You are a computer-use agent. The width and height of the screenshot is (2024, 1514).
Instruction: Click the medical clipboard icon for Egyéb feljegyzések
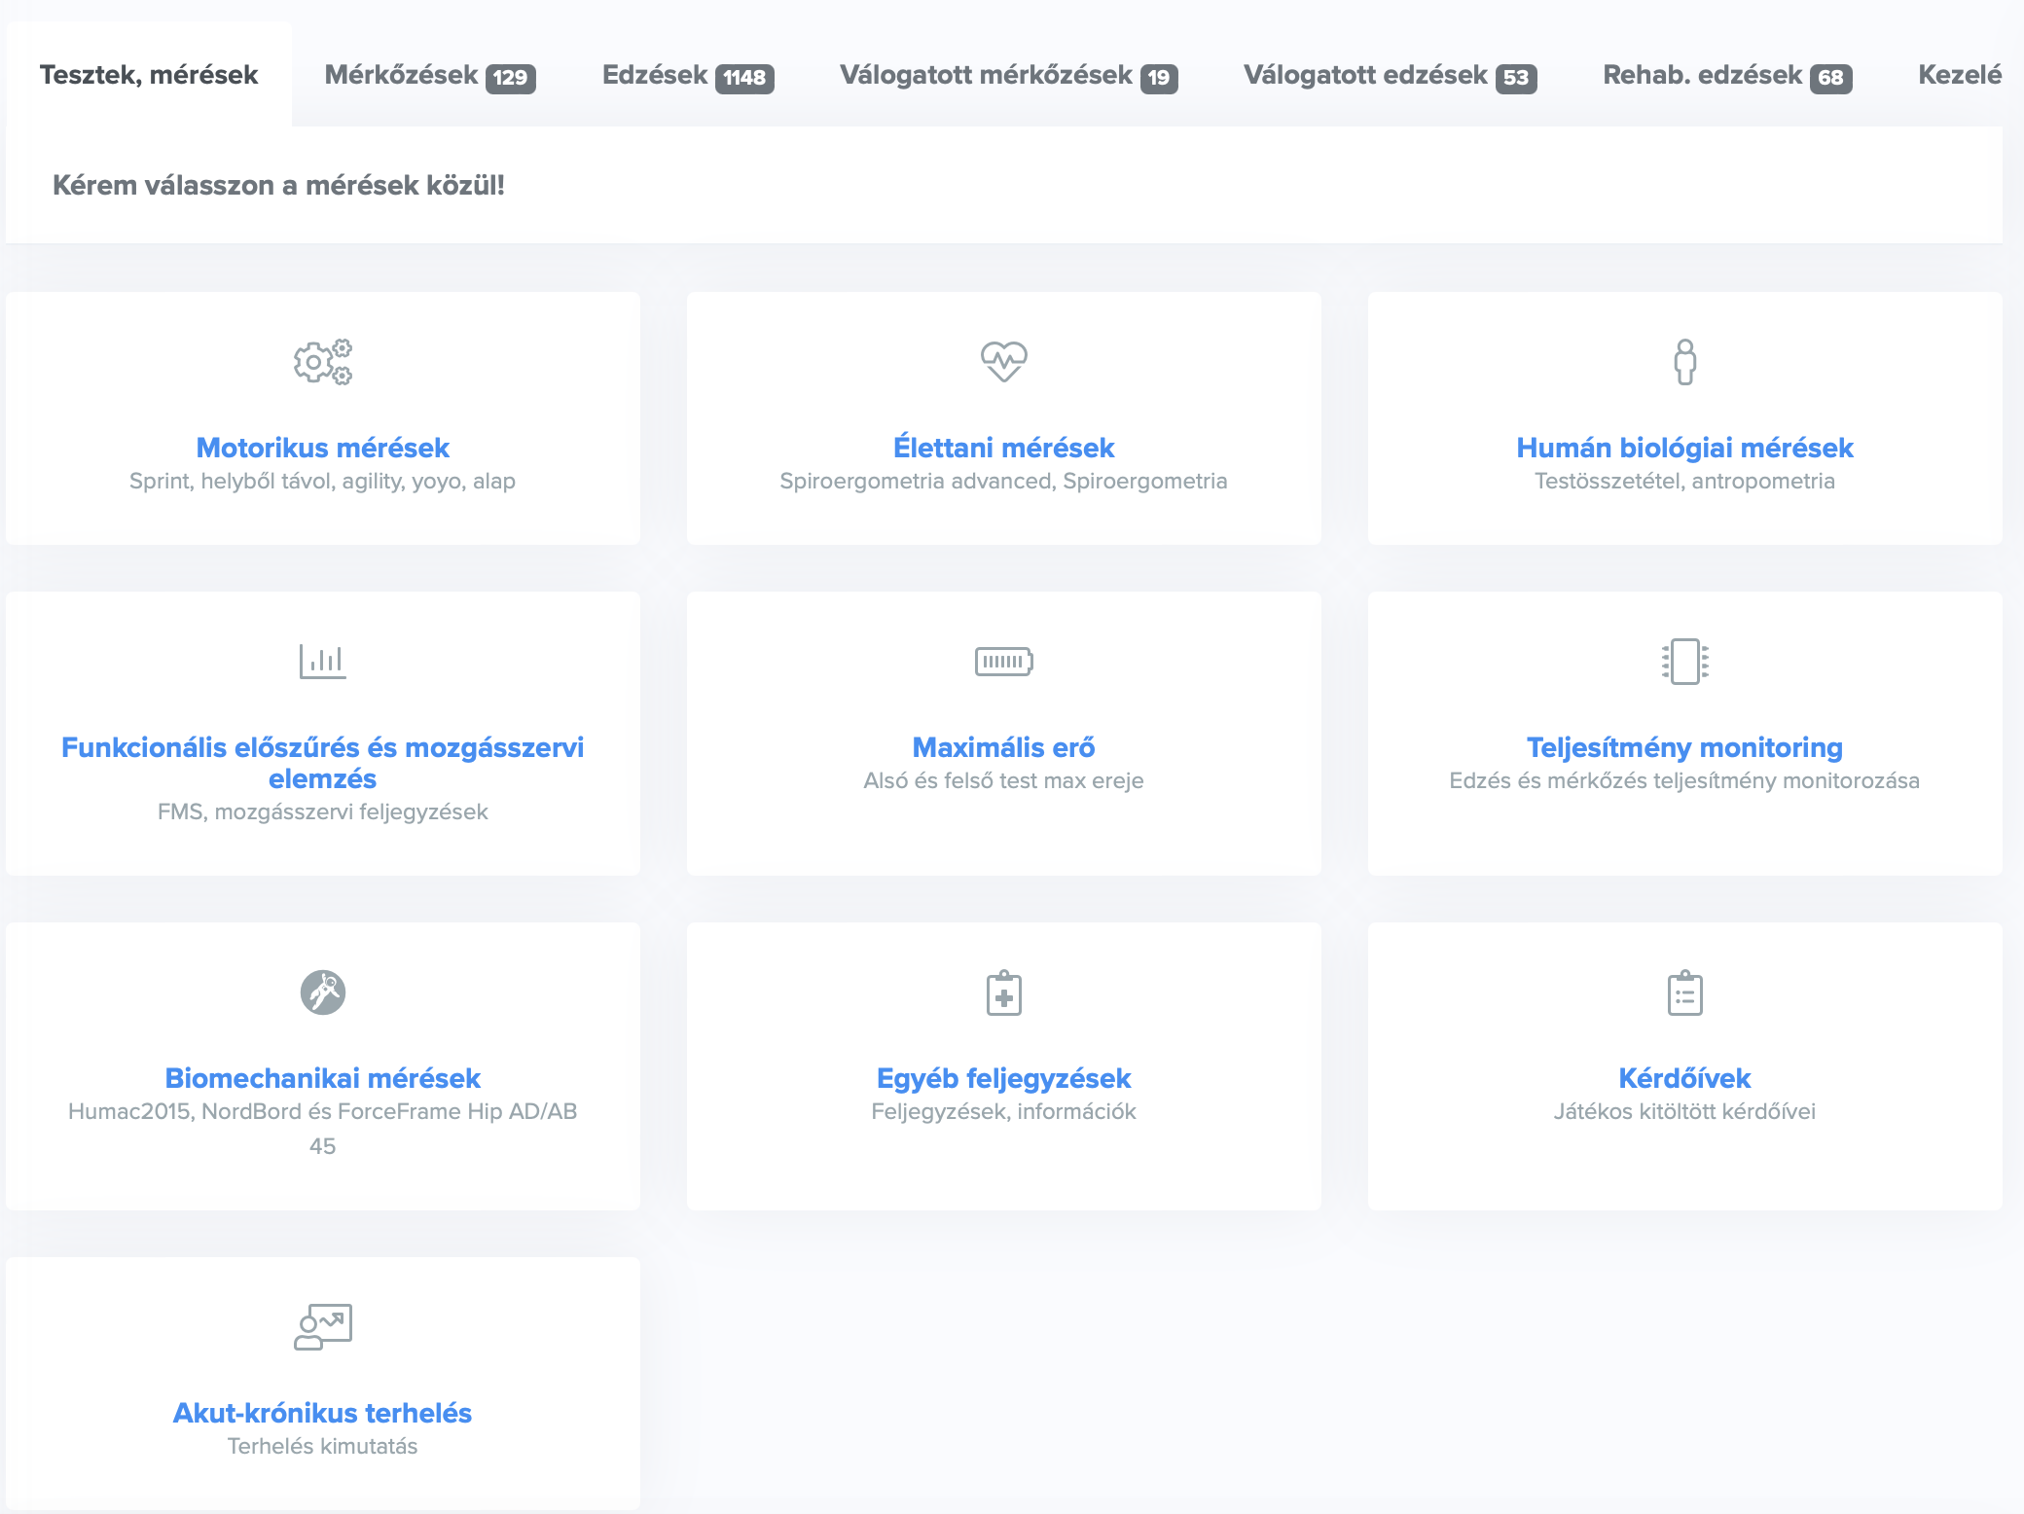pyautogui.click(x=1003, y=992)
